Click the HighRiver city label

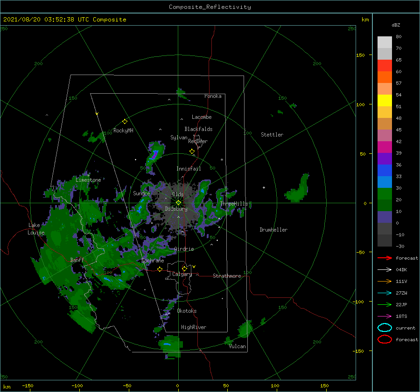(x=194, y=327)
